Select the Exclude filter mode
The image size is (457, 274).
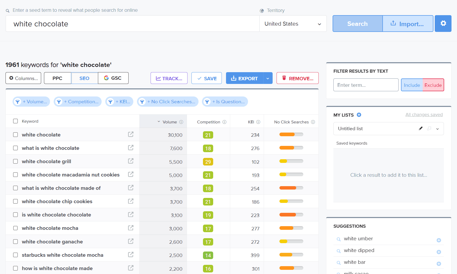coord(433,85)
